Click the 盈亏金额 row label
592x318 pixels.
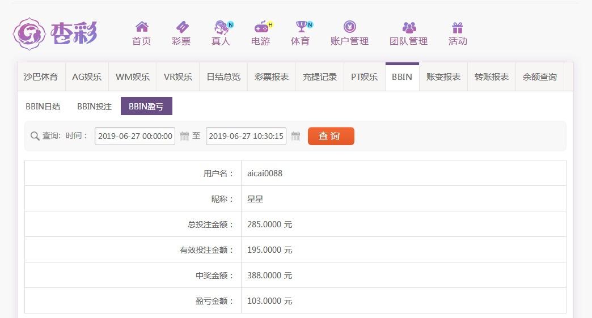(x=214, y=301)
